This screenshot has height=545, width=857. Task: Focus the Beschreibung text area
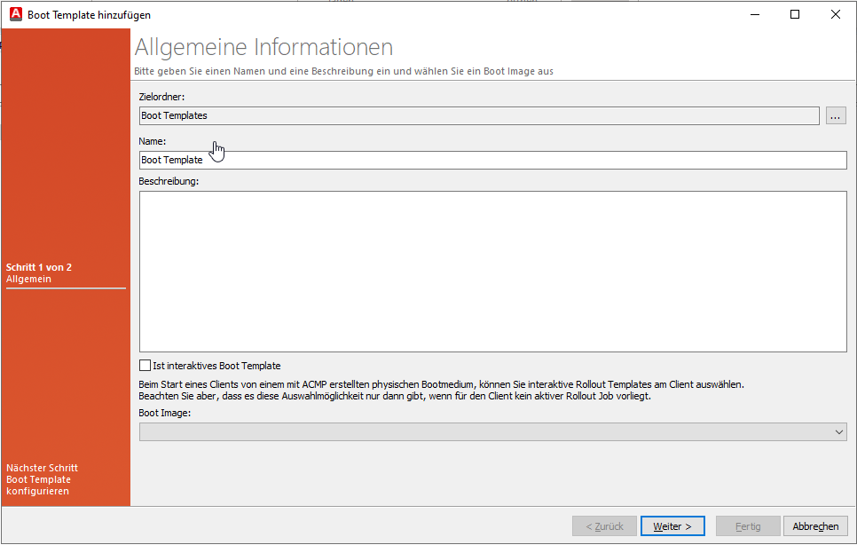coord(492,272)
